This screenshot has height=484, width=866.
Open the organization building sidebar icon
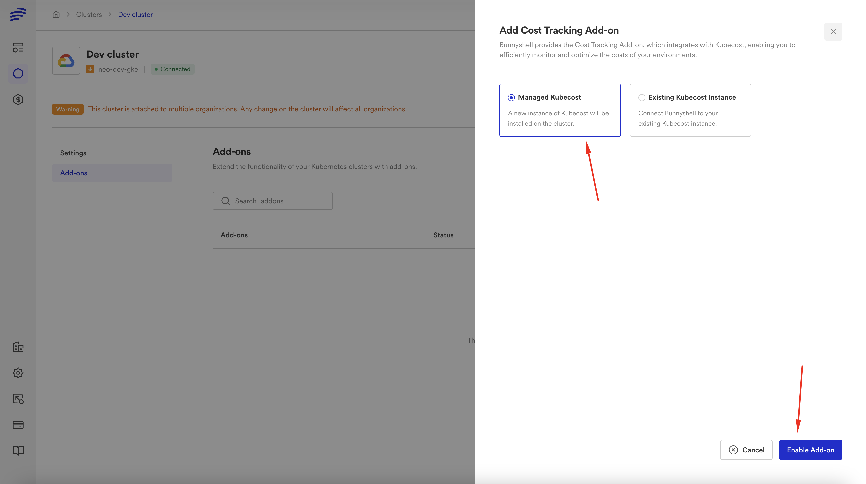click(x=18, y=347)
